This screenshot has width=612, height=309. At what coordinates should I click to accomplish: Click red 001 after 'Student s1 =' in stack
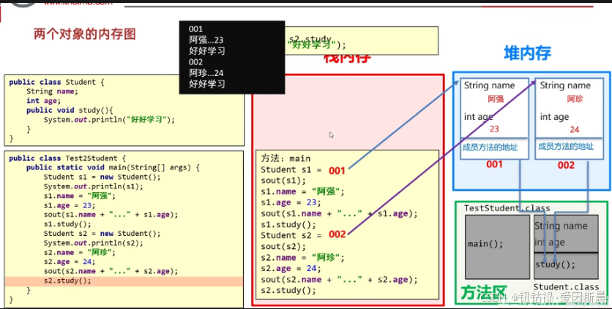[337, 170]
